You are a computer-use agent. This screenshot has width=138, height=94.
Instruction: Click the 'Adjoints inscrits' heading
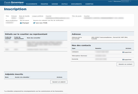(14, 74)
